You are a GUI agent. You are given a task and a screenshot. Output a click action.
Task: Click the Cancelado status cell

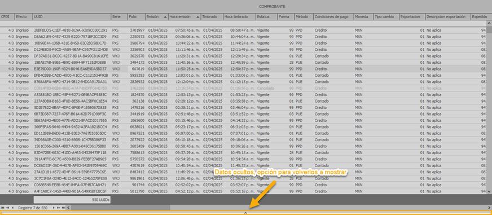[266, 88]
